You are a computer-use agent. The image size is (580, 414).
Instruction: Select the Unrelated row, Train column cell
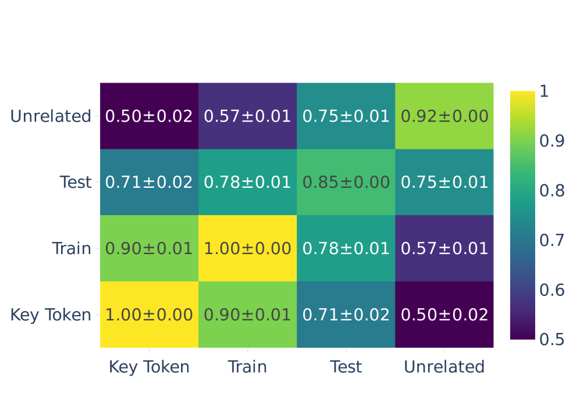247,116
